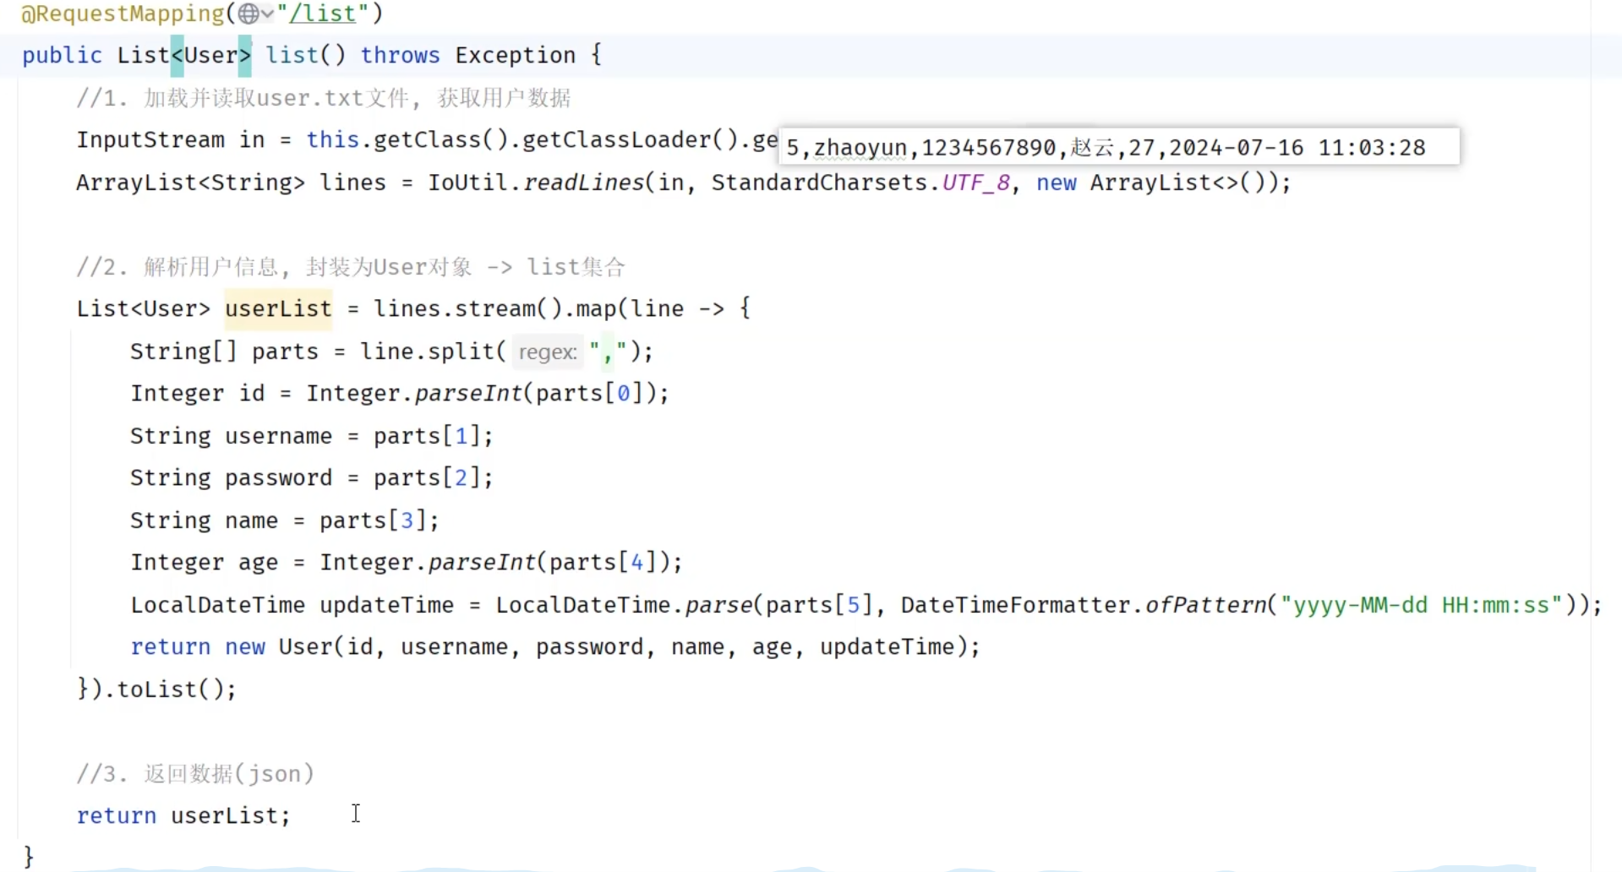Click the new User constructor call
Screen dimensions: 1622x872
coord(279,647)
